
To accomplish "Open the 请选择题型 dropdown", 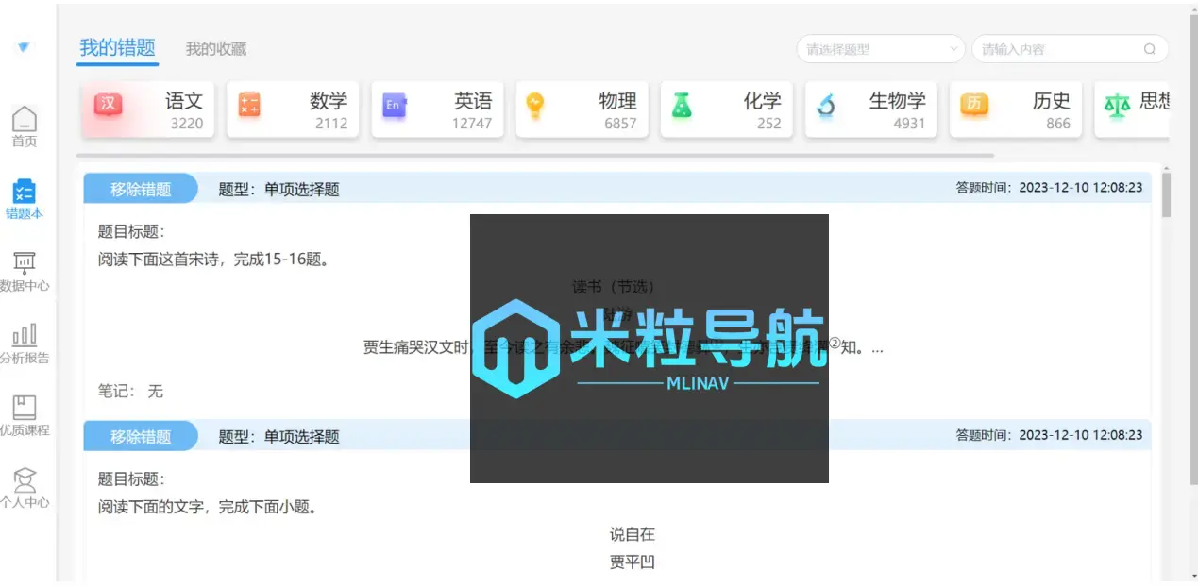I will pyautogui.click(x=880, y=49).
